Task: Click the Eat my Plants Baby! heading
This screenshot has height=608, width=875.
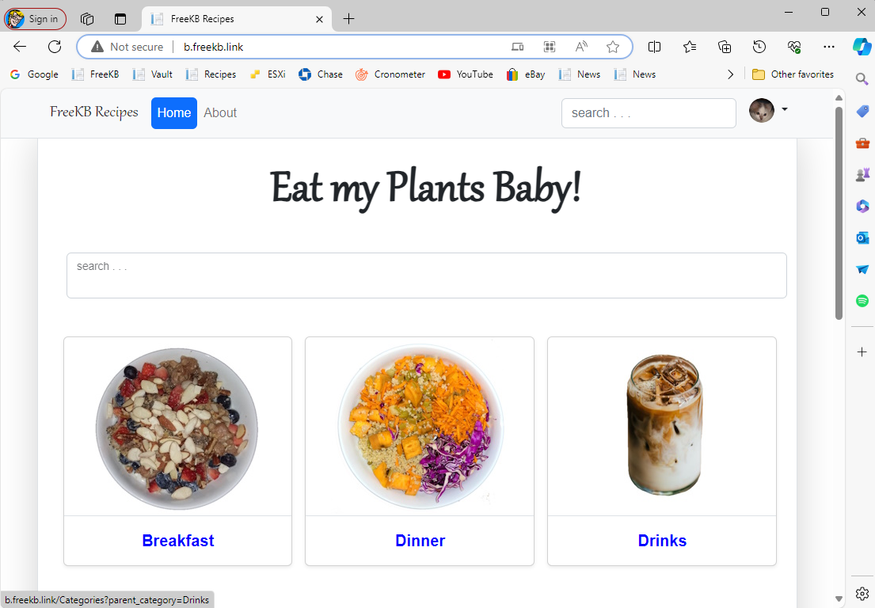Action: click(x=426, y=188)
